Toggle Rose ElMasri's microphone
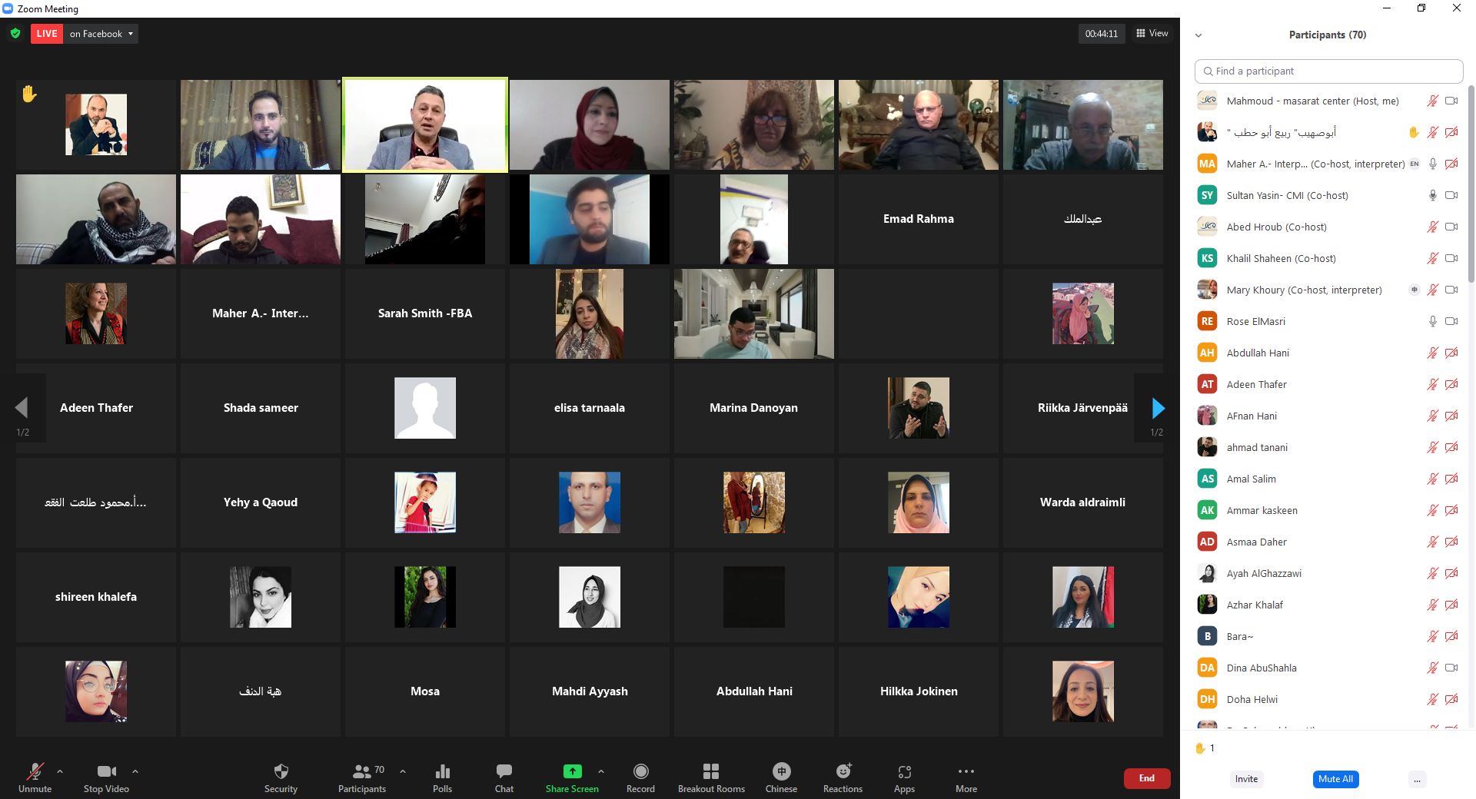Screen dimensions: 1476x799 coord(1432,321)
